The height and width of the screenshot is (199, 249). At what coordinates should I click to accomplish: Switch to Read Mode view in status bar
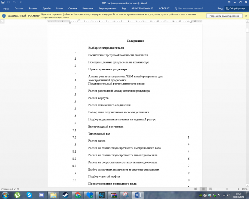196,189
